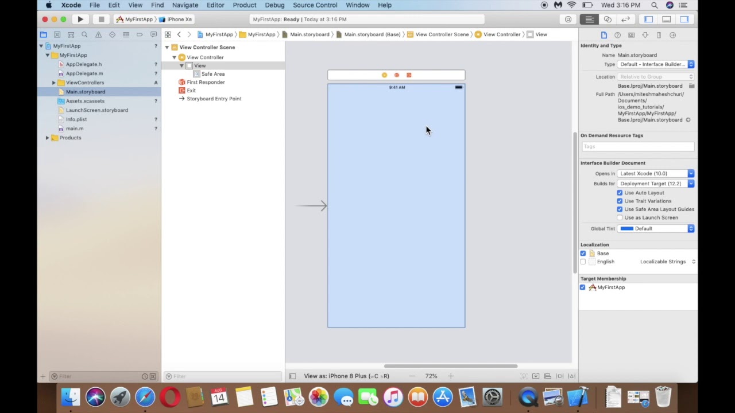Open the Product menu
This screenshot has height=413, width=735.
click(x=245, y=5)
